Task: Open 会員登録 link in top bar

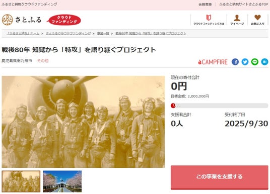Action: point(205,5)
